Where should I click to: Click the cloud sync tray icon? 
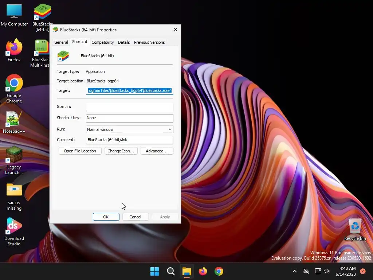coord(306,271)
